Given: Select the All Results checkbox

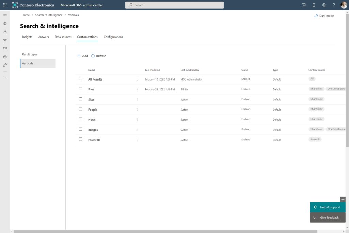Looking at the screenshot, I should coord(80,78).
